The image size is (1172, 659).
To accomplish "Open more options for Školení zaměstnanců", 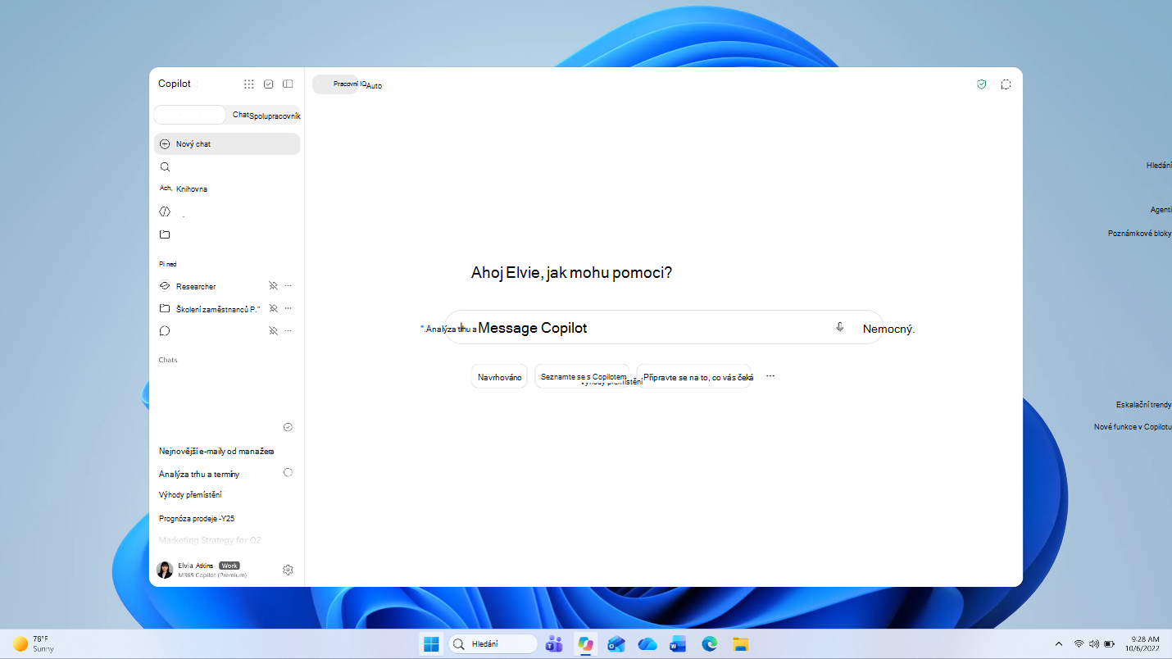I will pyautogui.click(x=288, y=308).
